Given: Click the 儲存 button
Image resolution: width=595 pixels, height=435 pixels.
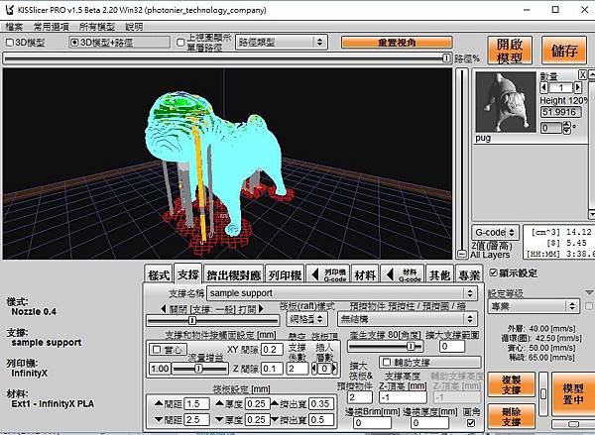Looking at the screenshot, I should (x=564, y=51).
